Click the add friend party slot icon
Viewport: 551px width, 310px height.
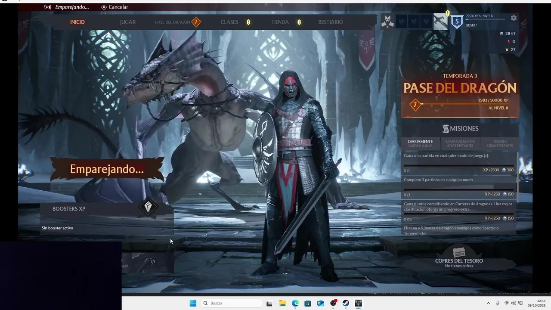(x=387, y=22)
